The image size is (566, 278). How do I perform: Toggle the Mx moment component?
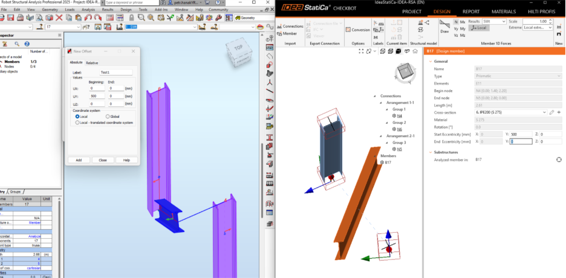[x=463, y=22]
